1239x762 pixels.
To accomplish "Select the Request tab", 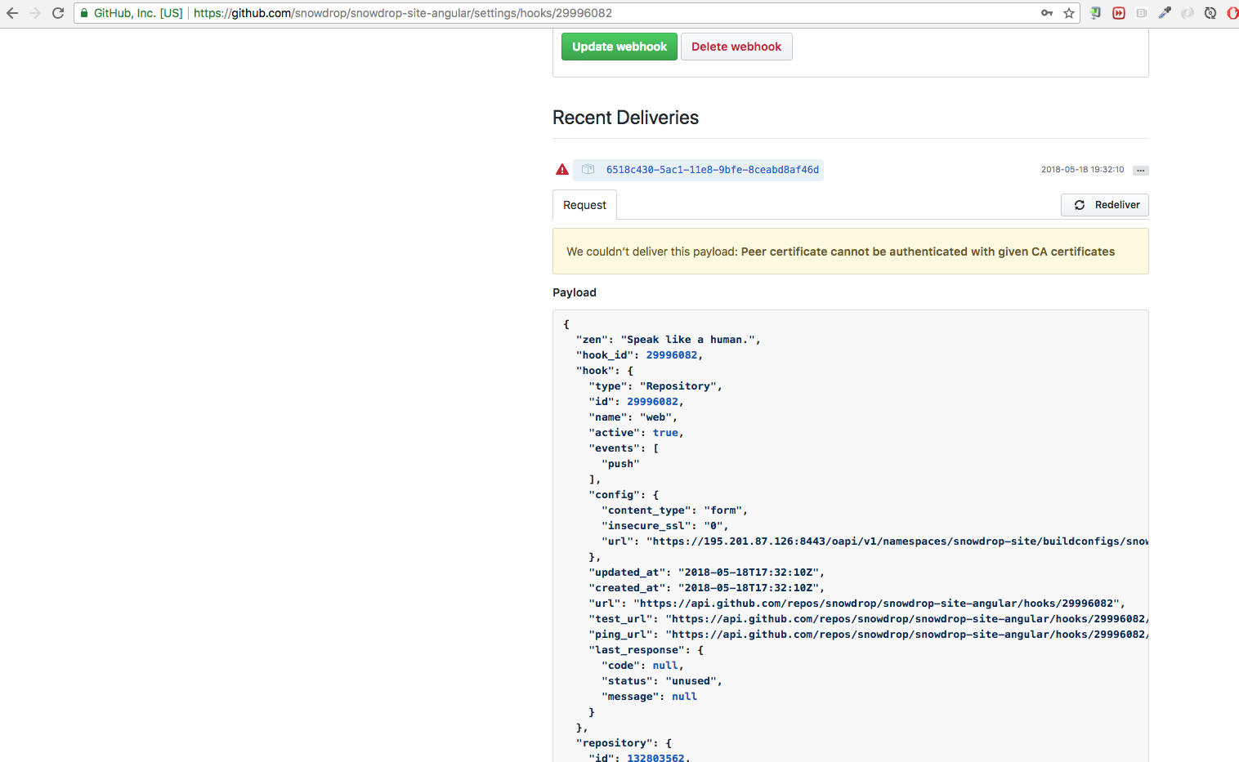I will coord(584,205).
